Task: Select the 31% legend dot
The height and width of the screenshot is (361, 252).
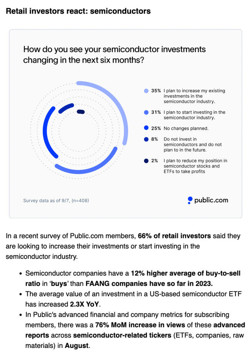Action: 146,112
